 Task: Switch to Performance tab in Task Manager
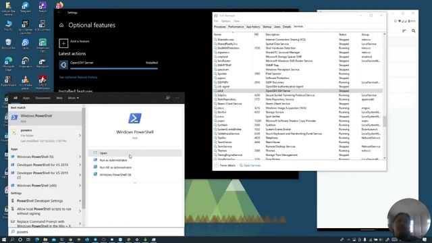point(236,27)
